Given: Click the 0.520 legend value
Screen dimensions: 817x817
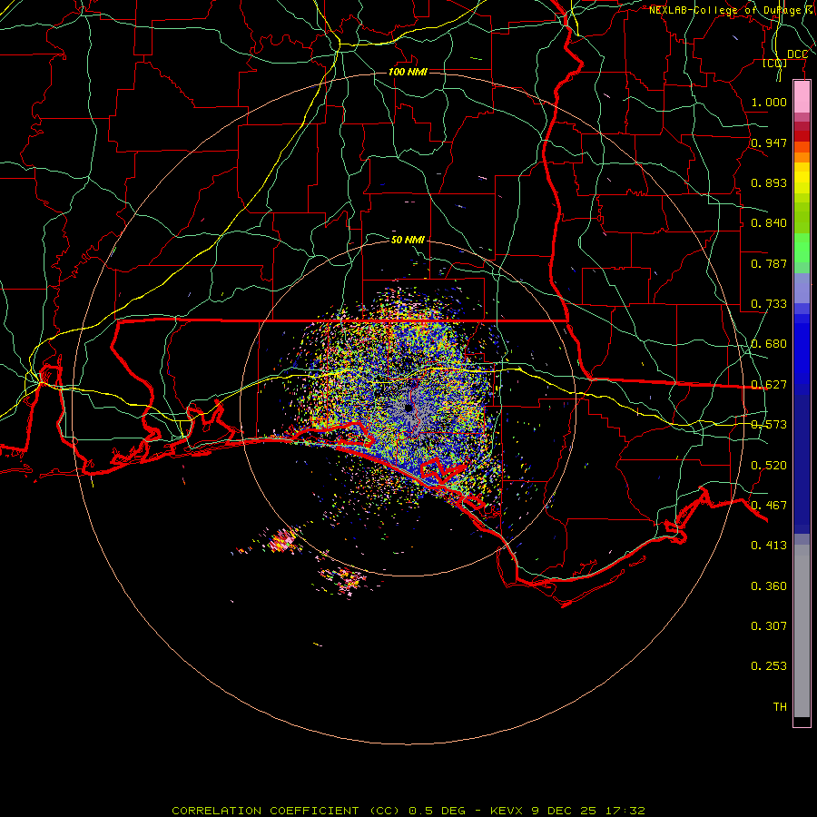Looking at the screenshot, I should click(x=769, y=466).
